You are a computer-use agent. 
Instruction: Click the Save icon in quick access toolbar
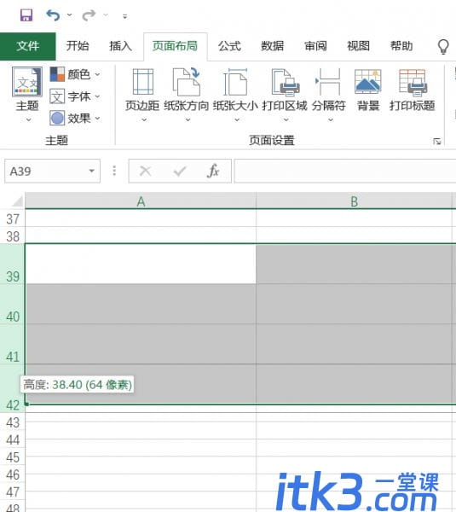[26, 15]
